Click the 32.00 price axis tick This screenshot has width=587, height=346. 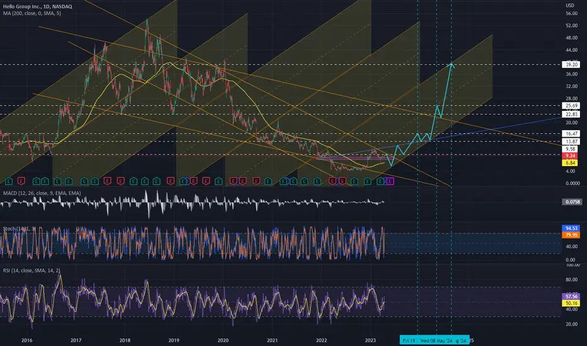571,86
